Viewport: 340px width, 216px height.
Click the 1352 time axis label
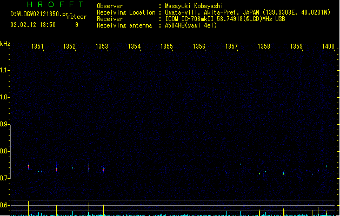(x=69, y=46)
